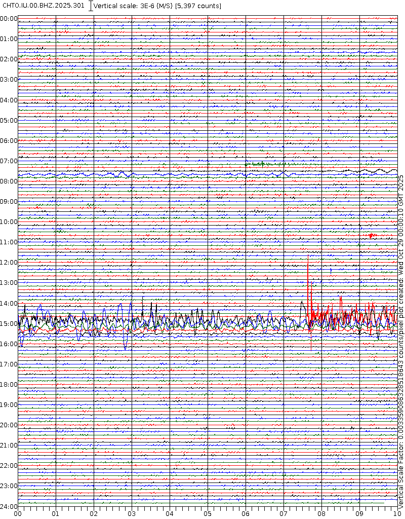Screen dimensions: 405x519
Task: Select the 07:00 hour label
Action: click(9, 161)
